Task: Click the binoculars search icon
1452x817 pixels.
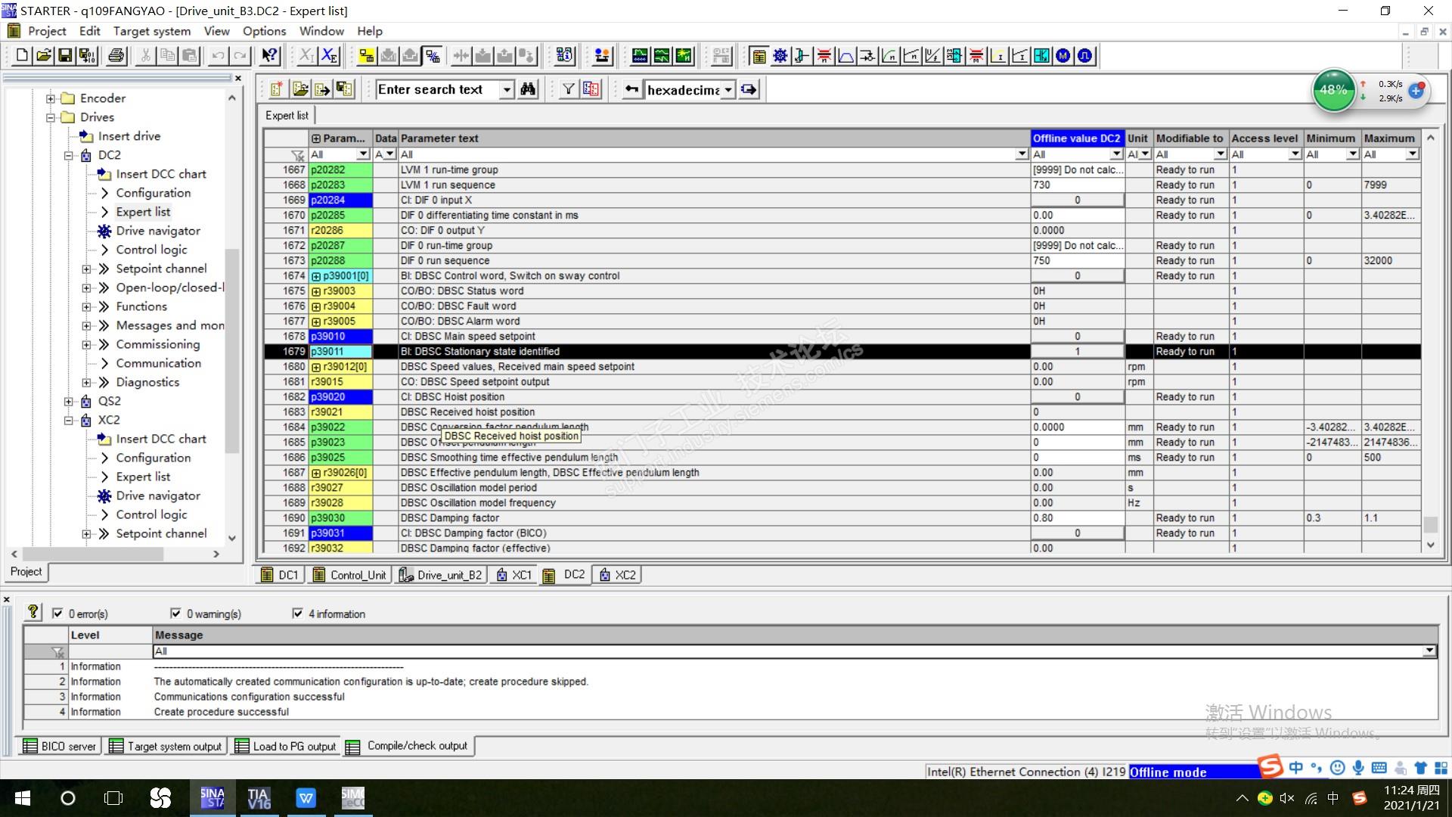Action: 528,89
